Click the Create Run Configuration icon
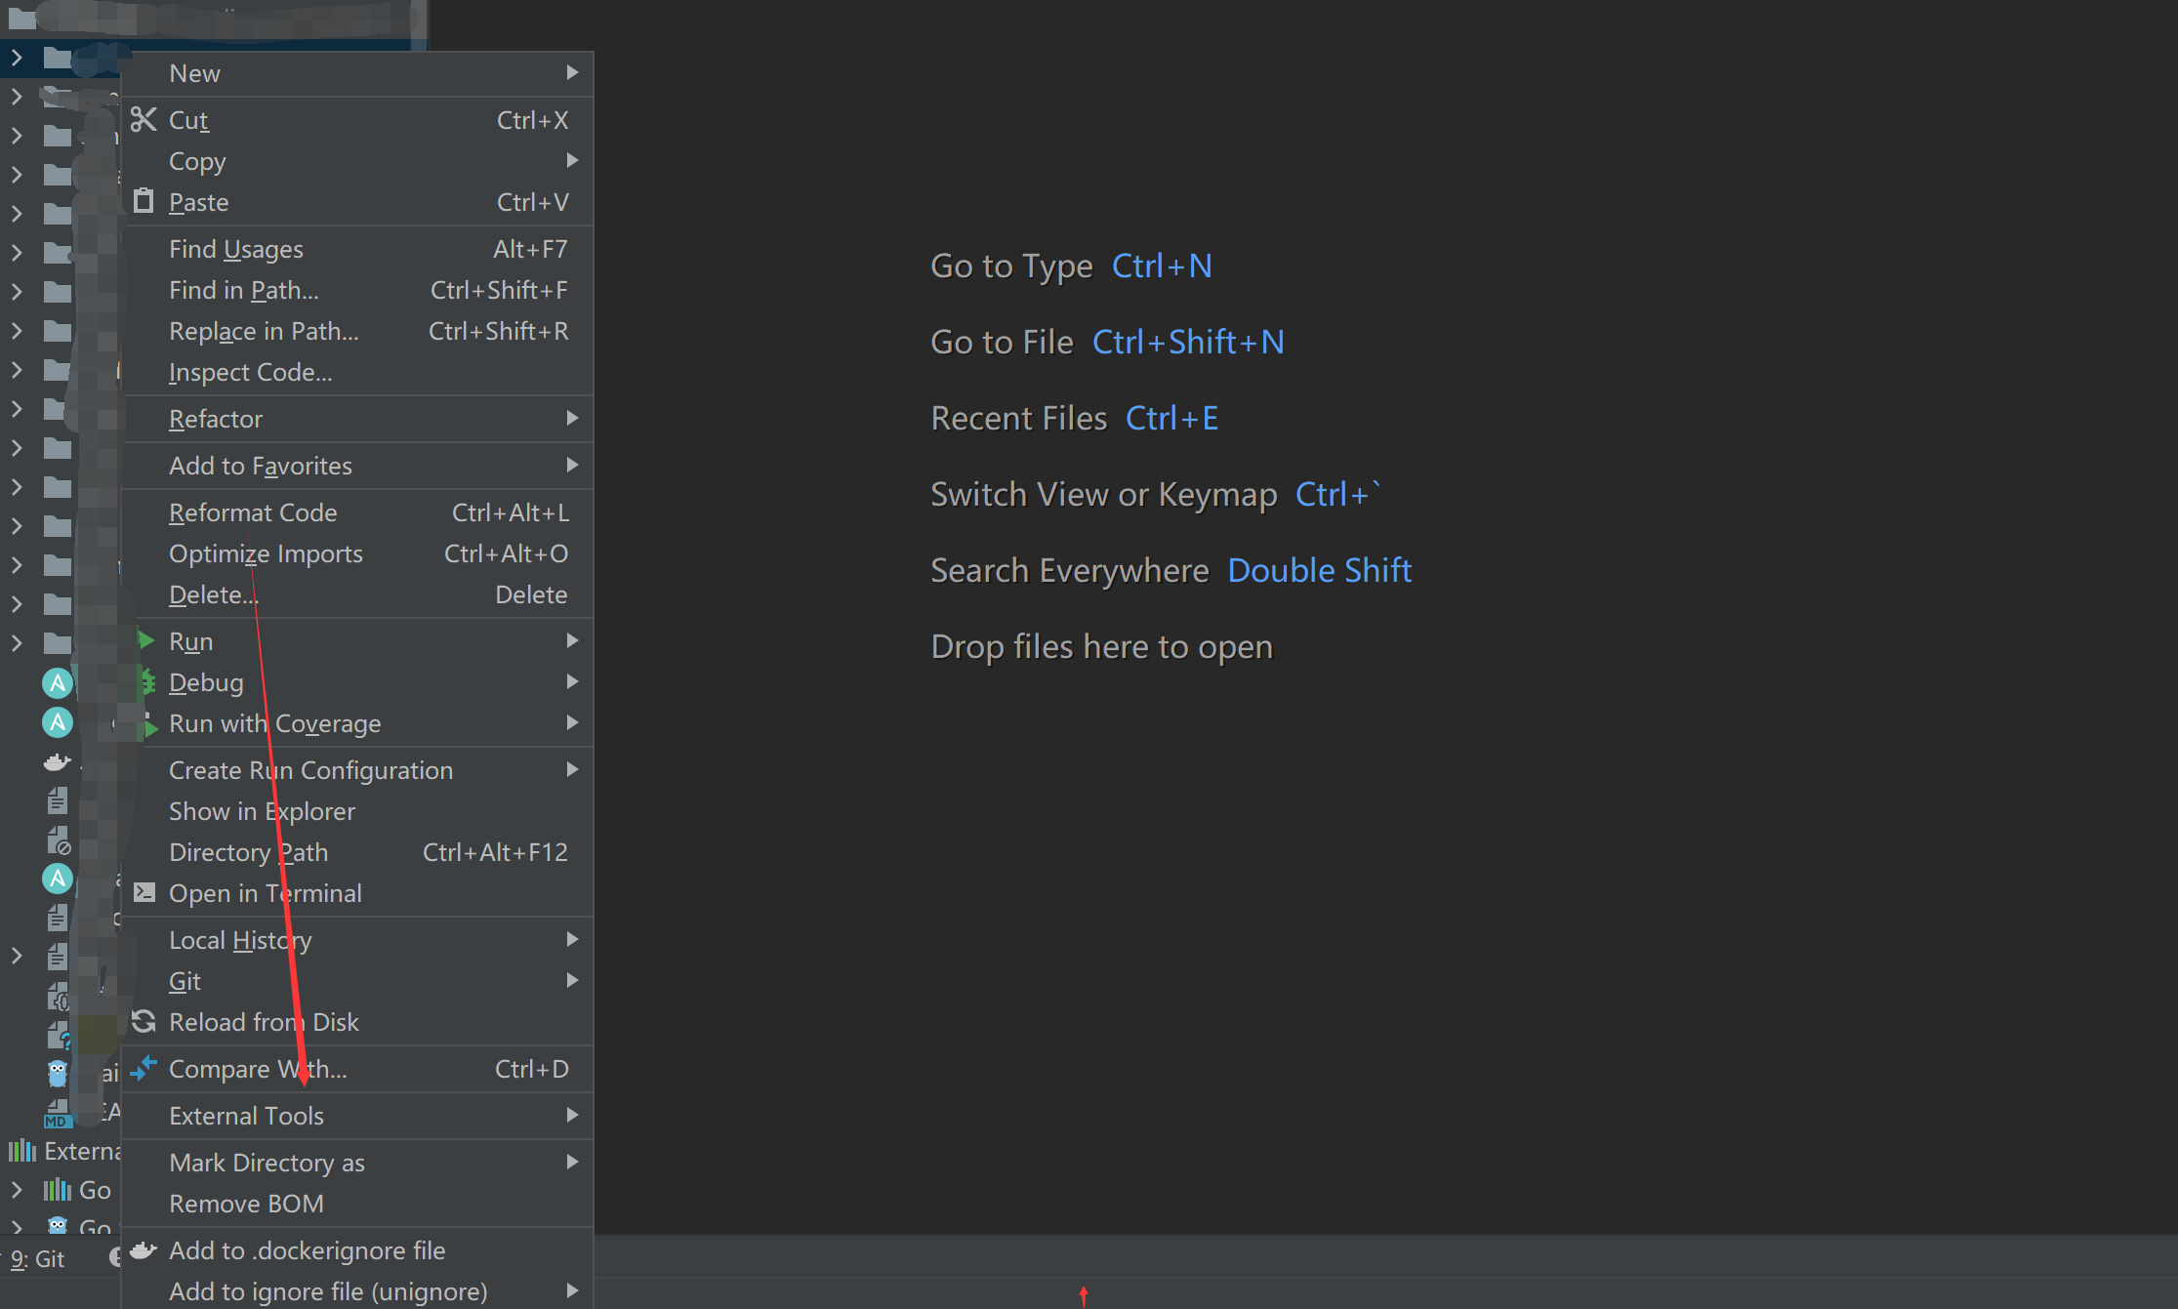Viewport: 2178px width, 1309px height. (309, 771)
